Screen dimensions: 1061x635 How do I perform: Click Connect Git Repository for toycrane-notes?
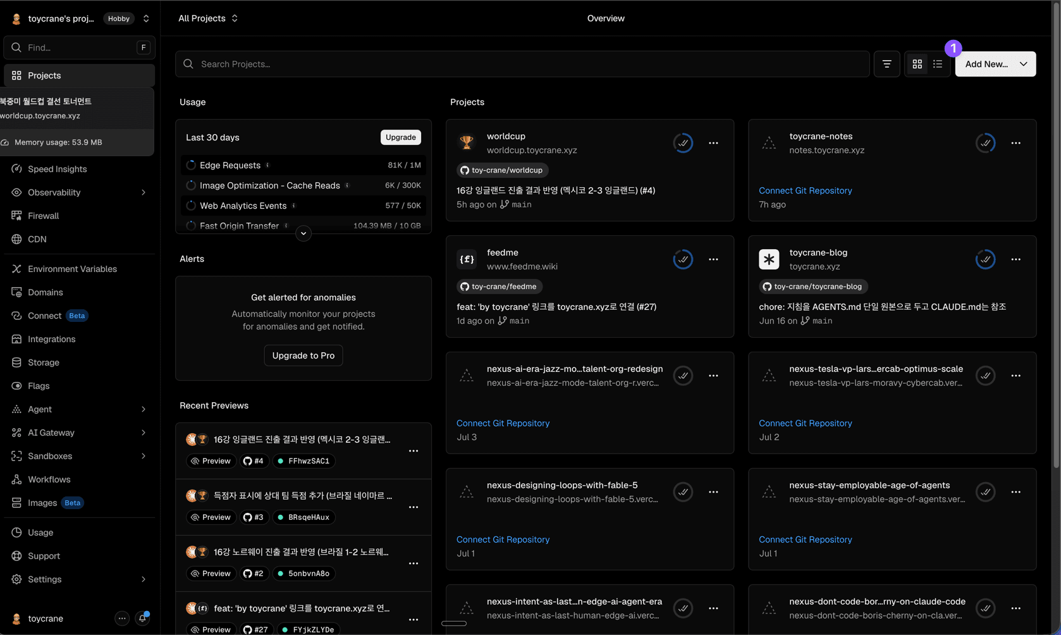point(806,190)
